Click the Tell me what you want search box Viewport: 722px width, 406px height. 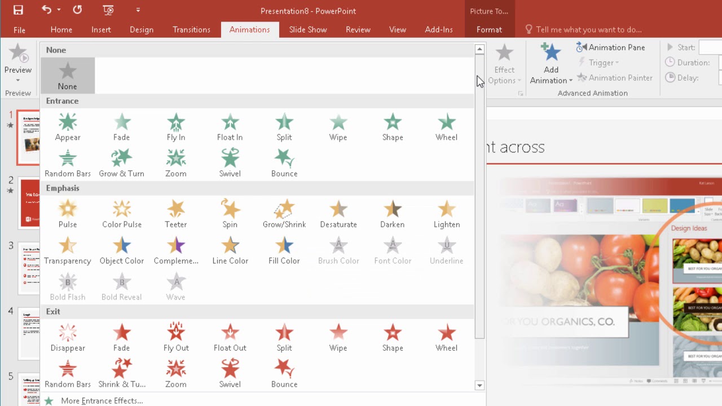point(583,30)
